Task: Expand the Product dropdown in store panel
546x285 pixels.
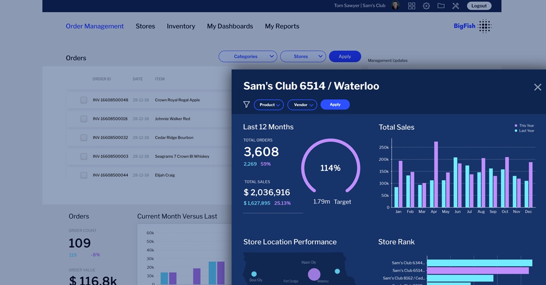Action: [269, 105]
